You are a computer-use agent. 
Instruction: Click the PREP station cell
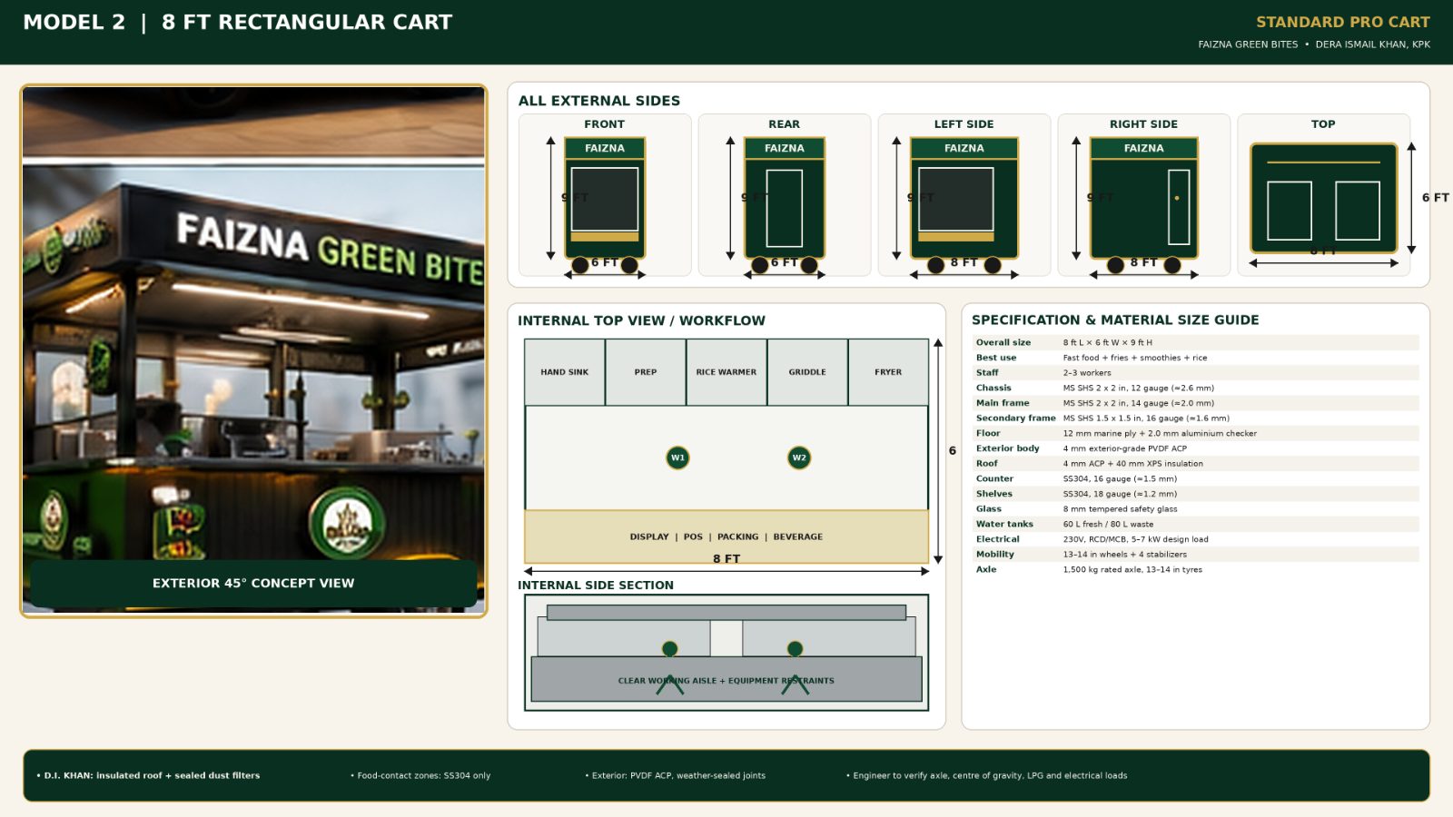tap(646, 372)
